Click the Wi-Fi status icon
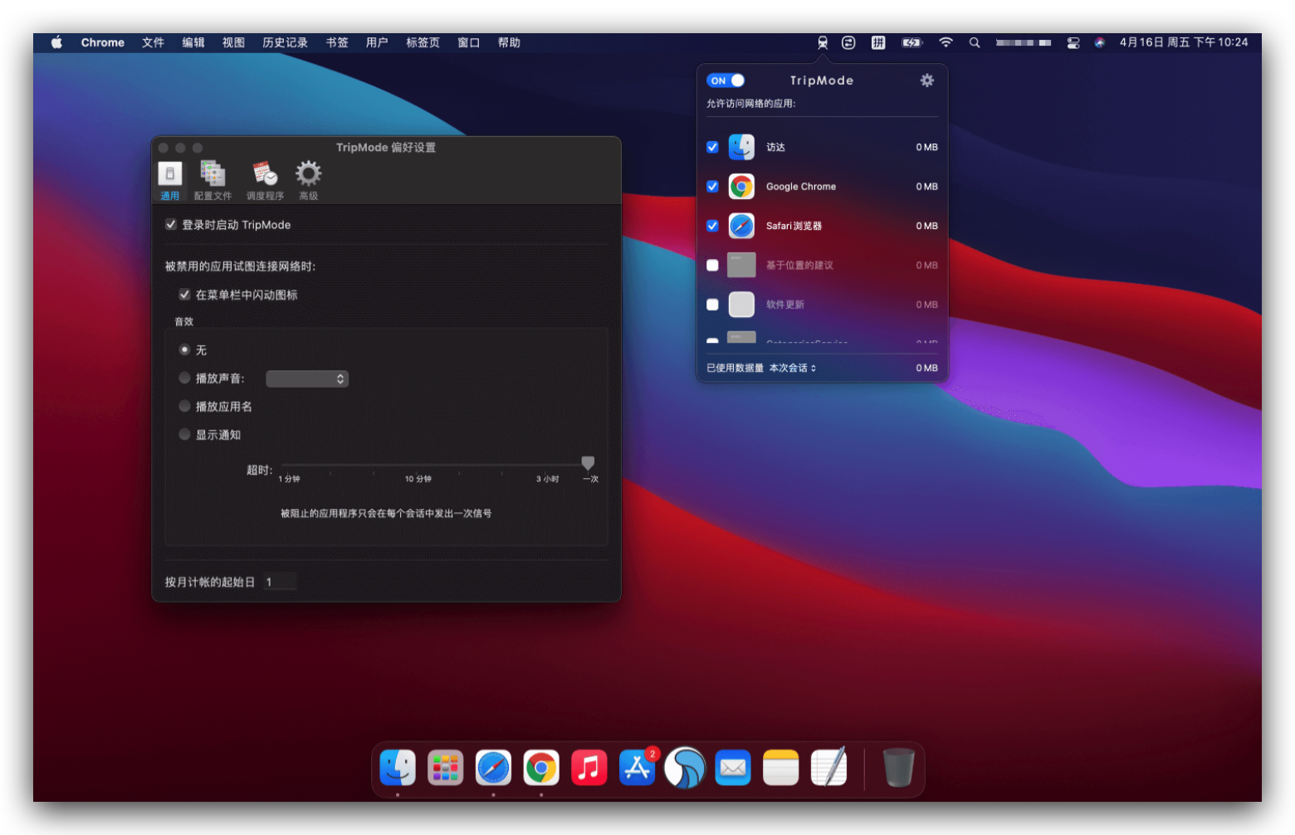This screenshot has width=1295, height=835. click(946, 42)
